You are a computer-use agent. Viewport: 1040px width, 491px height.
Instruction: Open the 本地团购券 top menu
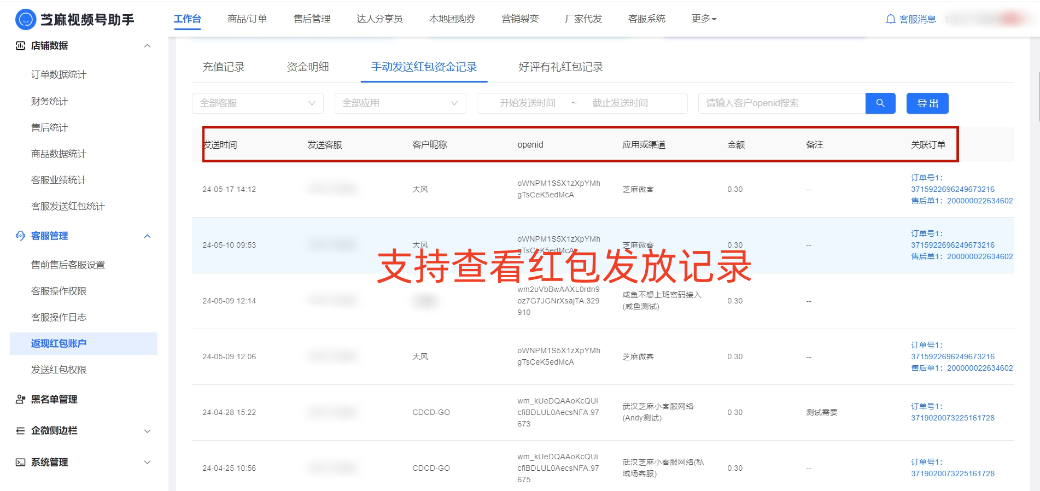[452, 19]
